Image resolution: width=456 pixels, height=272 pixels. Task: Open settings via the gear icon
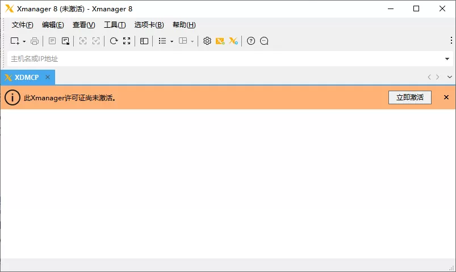(207, 41)
